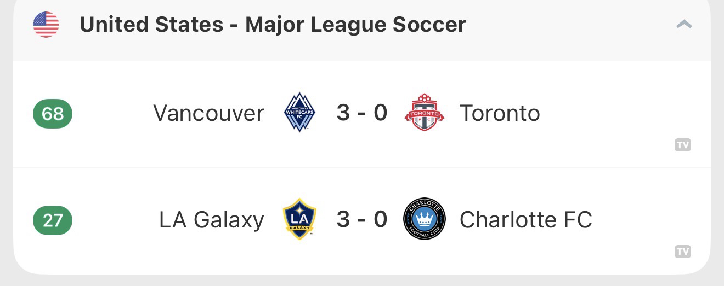Click the Toronto FC crest
The width and height of the screenshot is (724, 286).
423,113
